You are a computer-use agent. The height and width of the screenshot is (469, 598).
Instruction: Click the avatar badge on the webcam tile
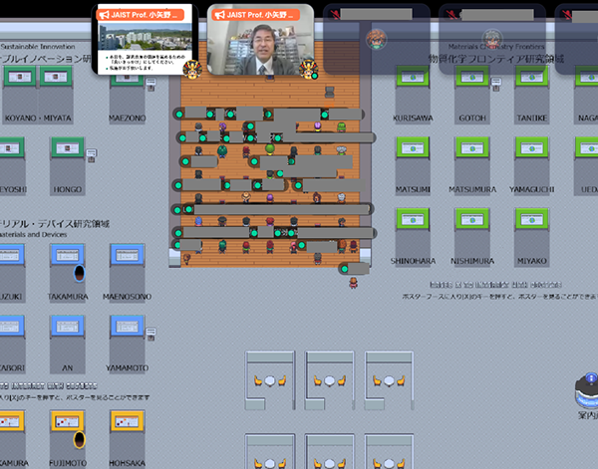tap(308, 70)
